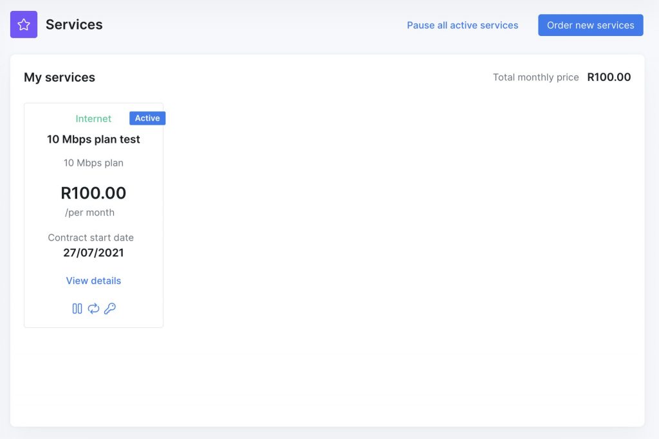Click the "/per month" text
The image size is (659, 439).
pos(89,212)
